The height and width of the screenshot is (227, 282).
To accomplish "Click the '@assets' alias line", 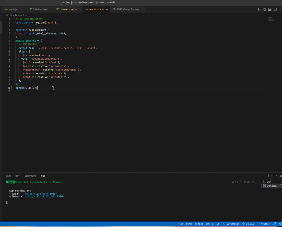I will coord(45,66).
